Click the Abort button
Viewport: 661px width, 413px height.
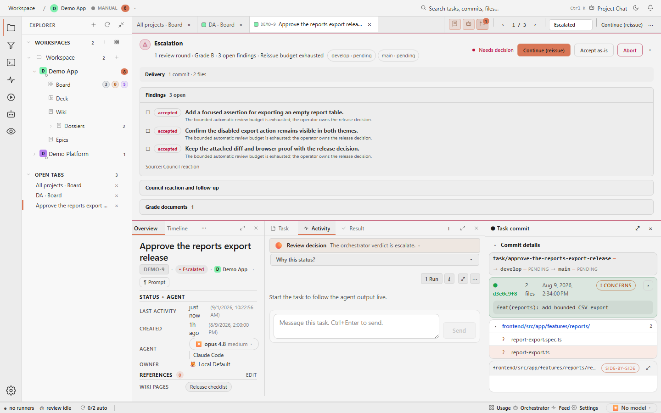click(630, 50)
